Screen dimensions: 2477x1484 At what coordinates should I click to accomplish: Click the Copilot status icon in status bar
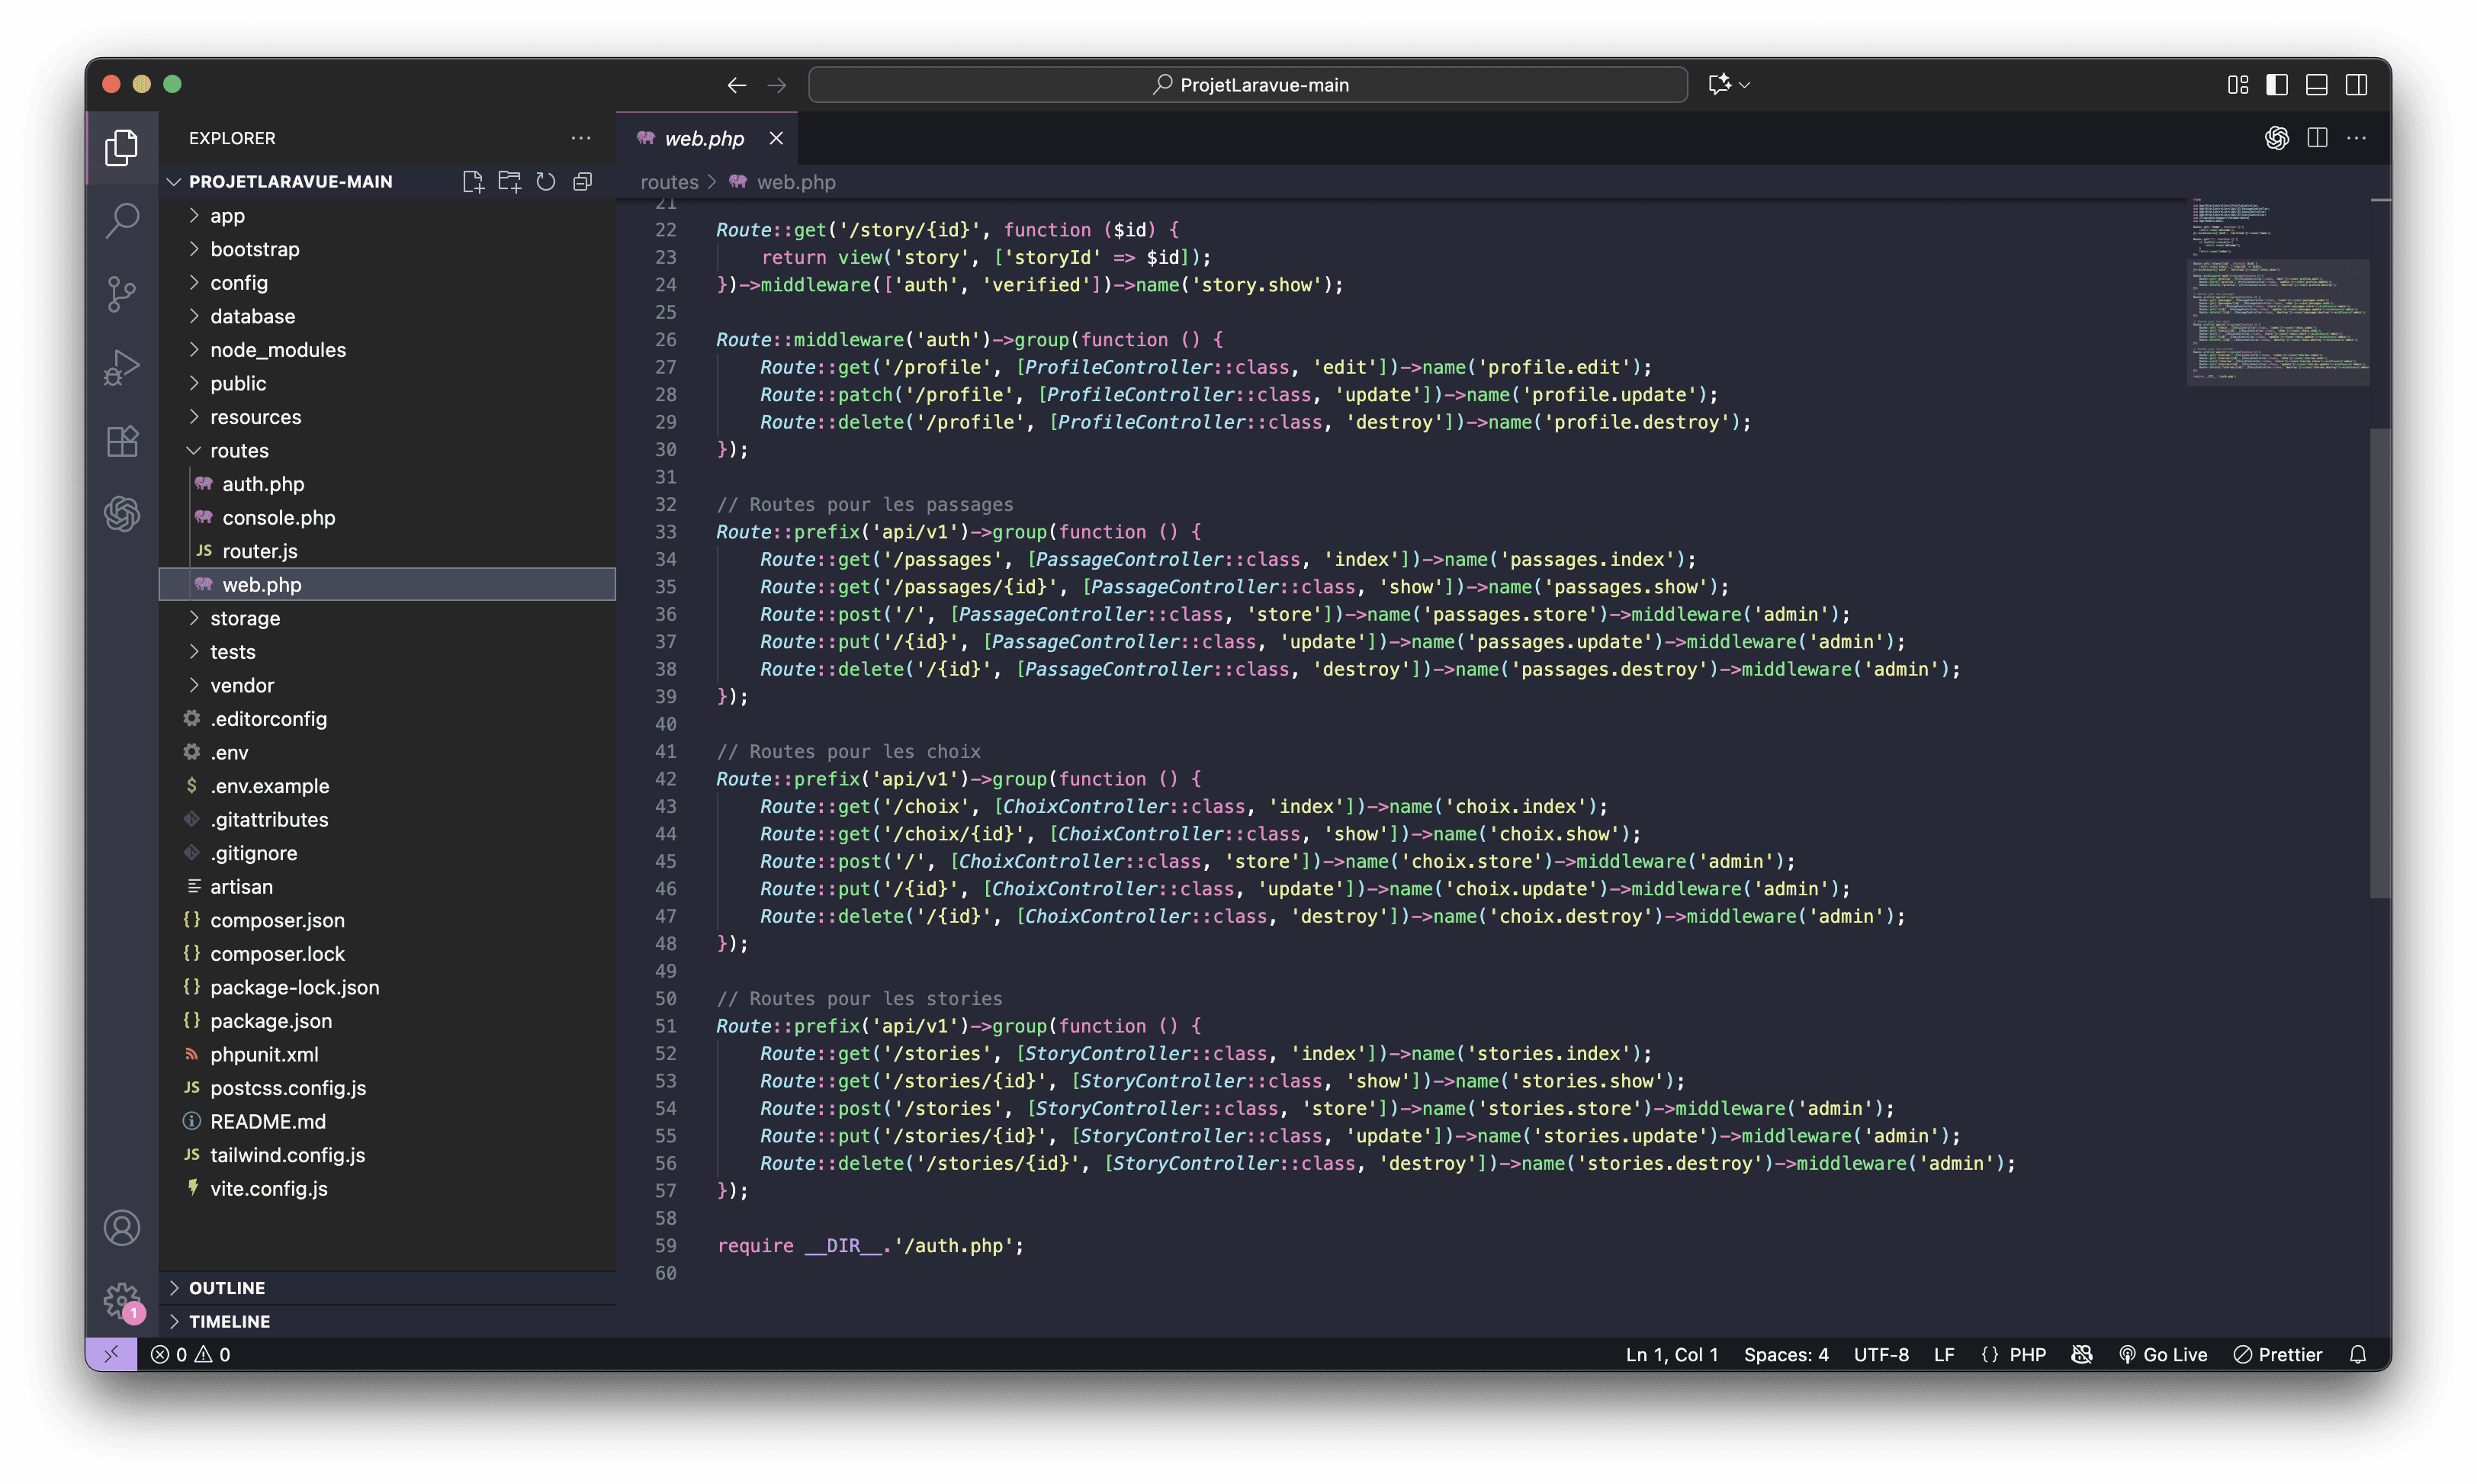click(x=2082, y=1354)
